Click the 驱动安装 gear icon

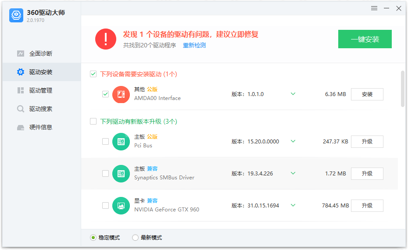[x=21, y=72]
